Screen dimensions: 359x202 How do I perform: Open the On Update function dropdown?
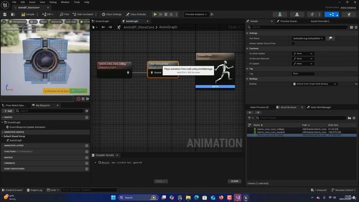[303, 63]
